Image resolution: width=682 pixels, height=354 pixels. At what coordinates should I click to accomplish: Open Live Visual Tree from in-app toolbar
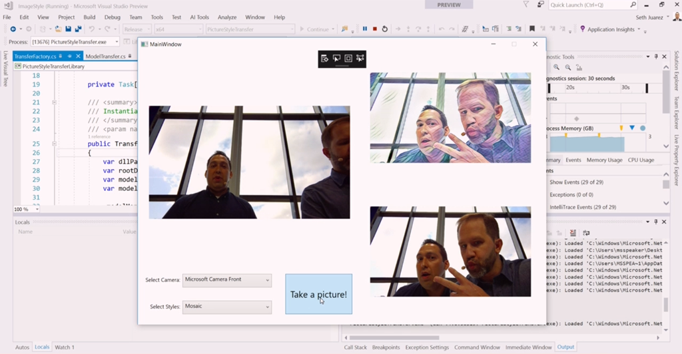pos(324,59)
